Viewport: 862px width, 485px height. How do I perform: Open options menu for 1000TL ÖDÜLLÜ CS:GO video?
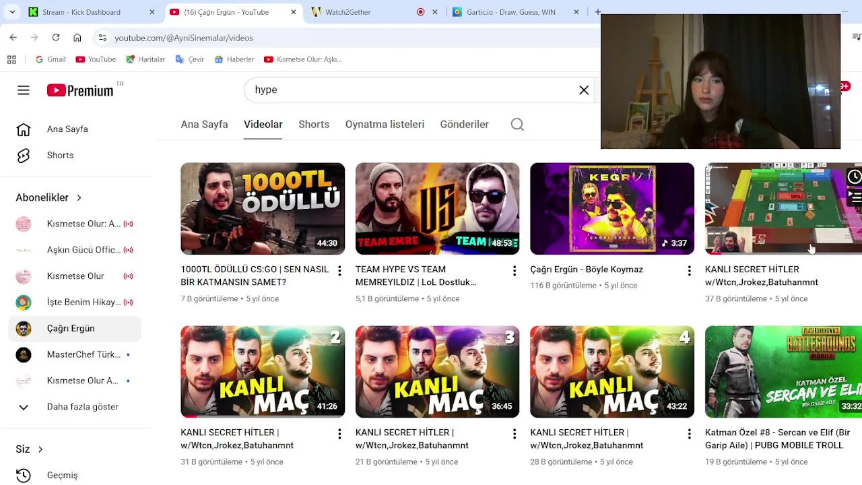click(x=339, y=271)
